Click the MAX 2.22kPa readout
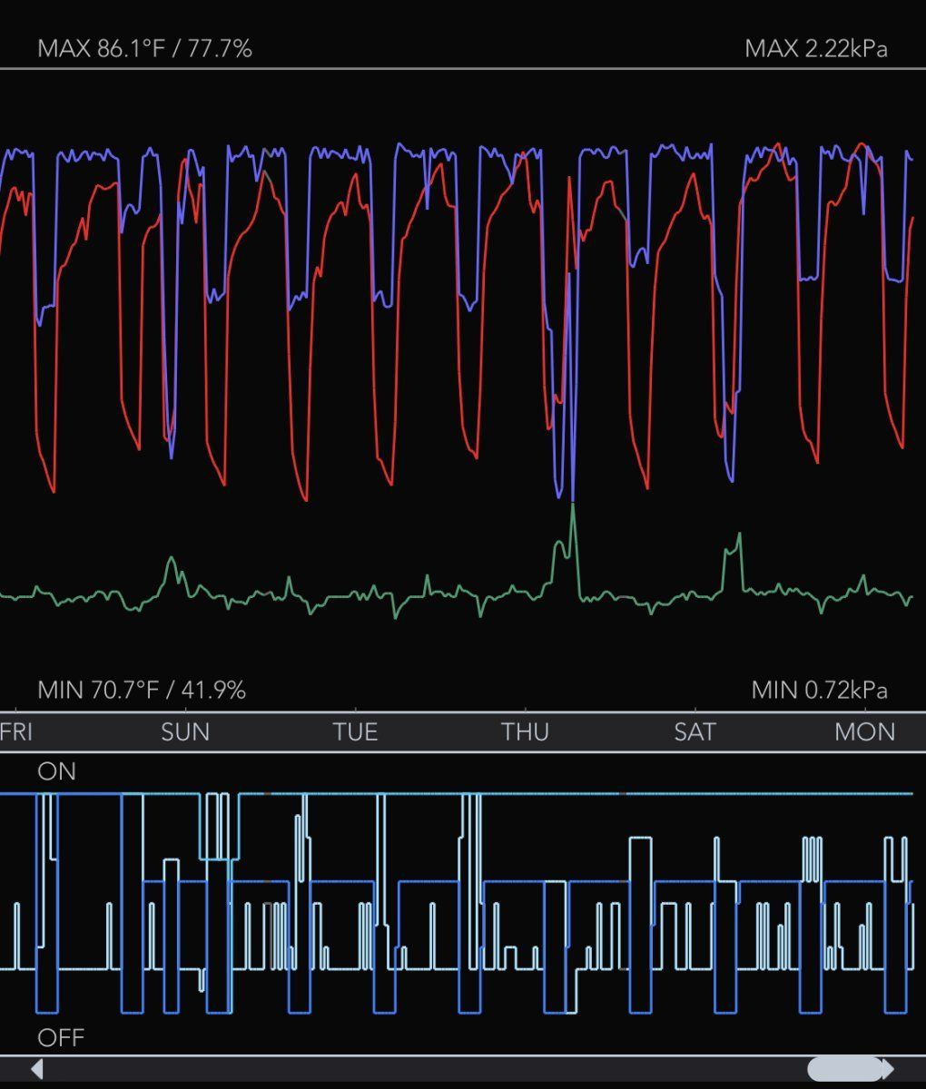Image resolution: width=926 pixels, height=1089 pixels. coord(816,48)
